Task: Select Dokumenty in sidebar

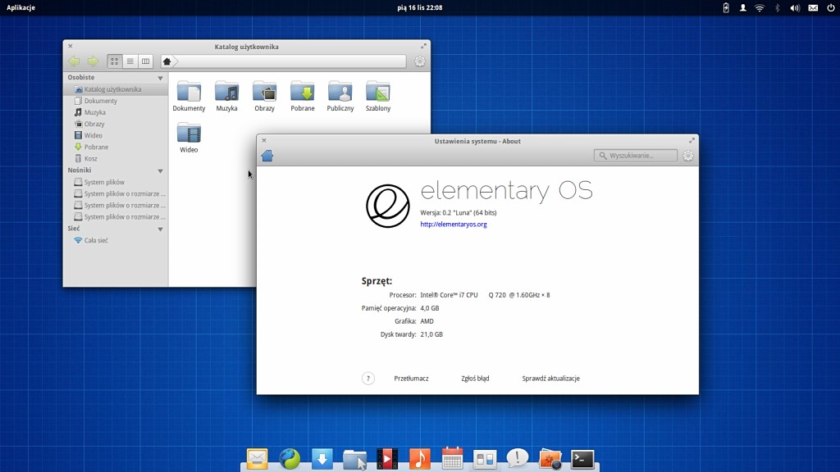Action: coord(115,101)
